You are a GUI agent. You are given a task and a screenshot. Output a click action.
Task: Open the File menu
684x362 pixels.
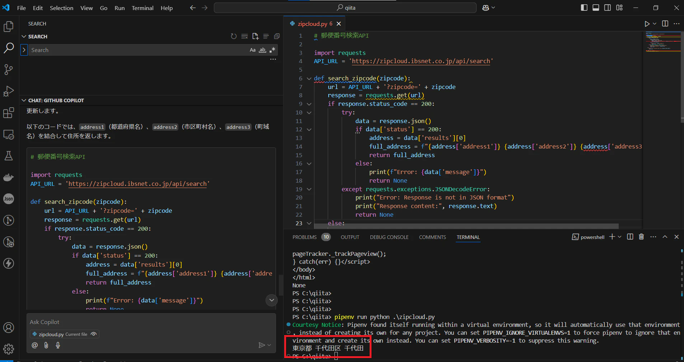coord(22,8)
